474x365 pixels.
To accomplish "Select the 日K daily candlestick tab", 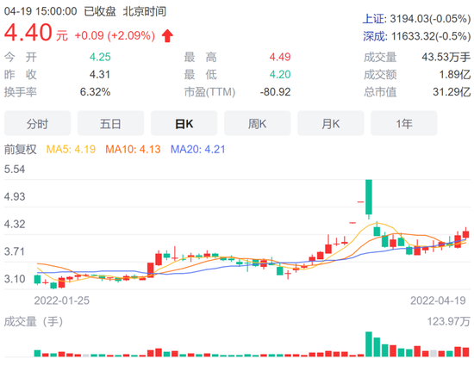I will (x=184, y=123).
